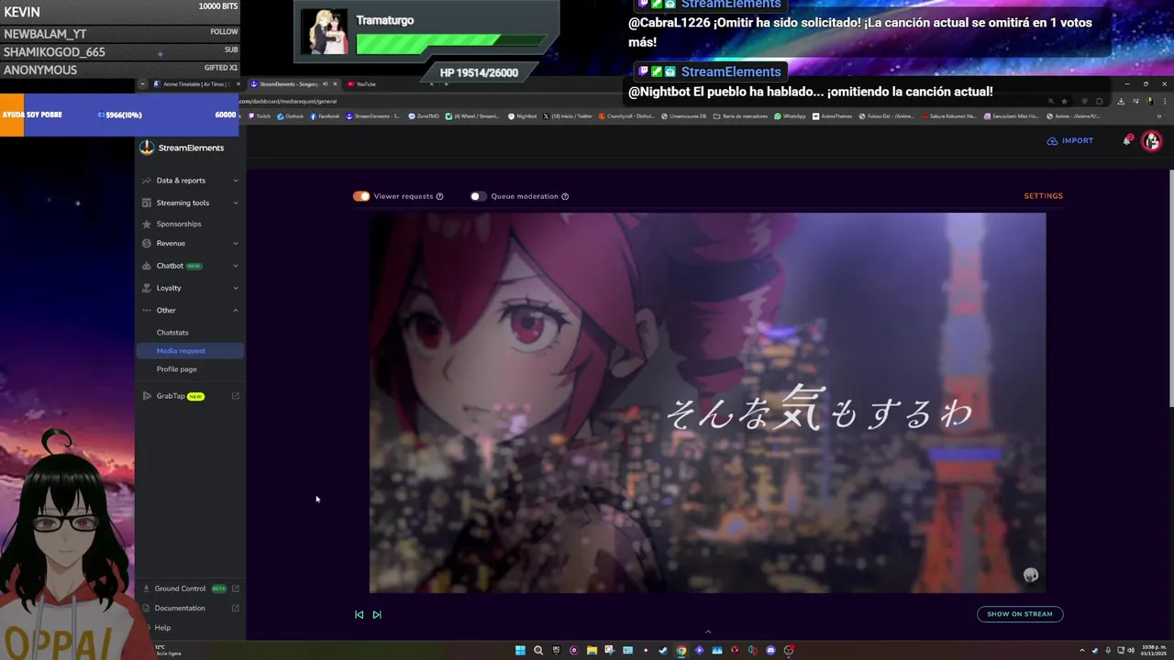The width and height of the screenshot is (1174, 660).
Task: Click the GrabTap play icon
Action: (147, 396)
